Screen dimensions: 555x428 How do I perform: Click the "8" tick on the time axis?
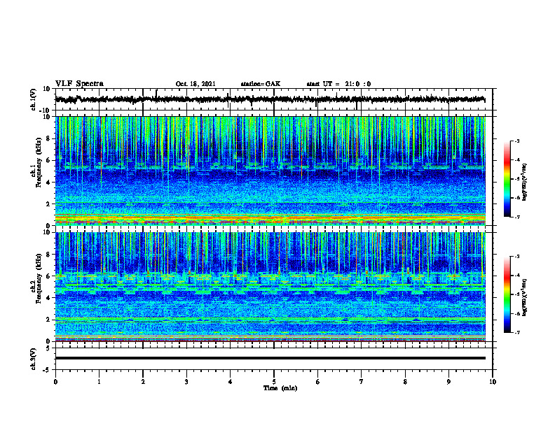405,382
